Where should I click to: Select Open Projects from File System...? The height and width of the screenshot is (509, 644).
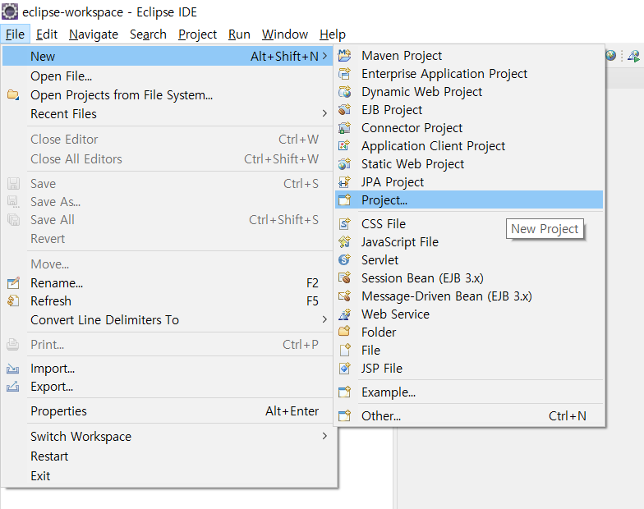coord(168,95)
